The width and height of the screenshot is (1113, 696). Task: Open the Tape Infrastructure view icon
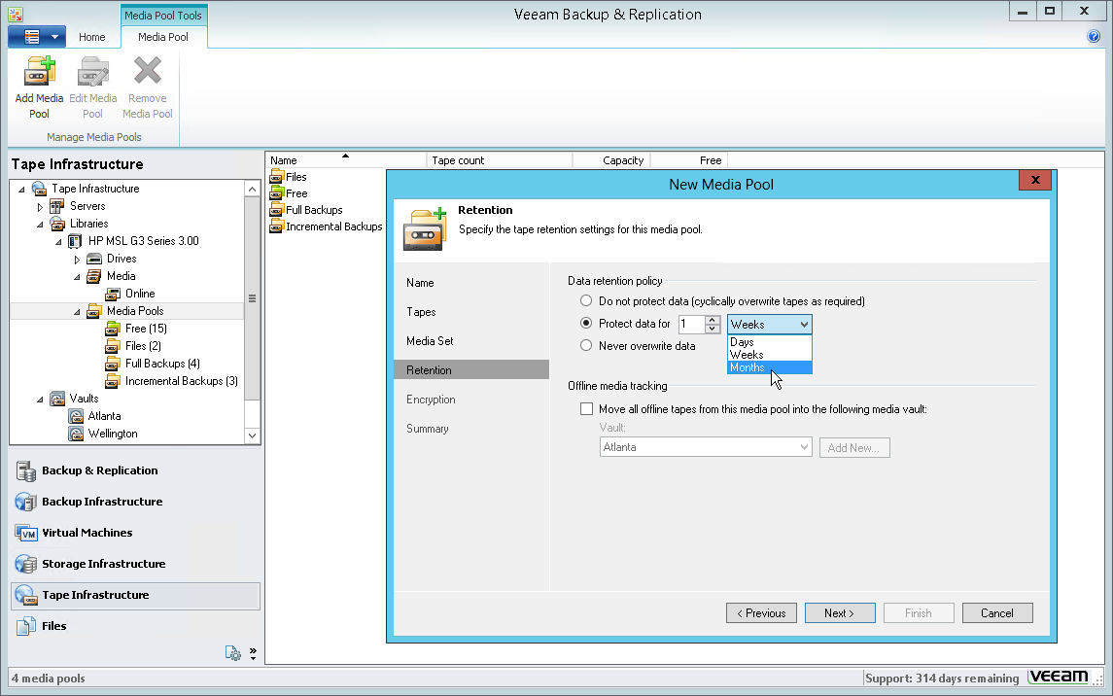25,595
